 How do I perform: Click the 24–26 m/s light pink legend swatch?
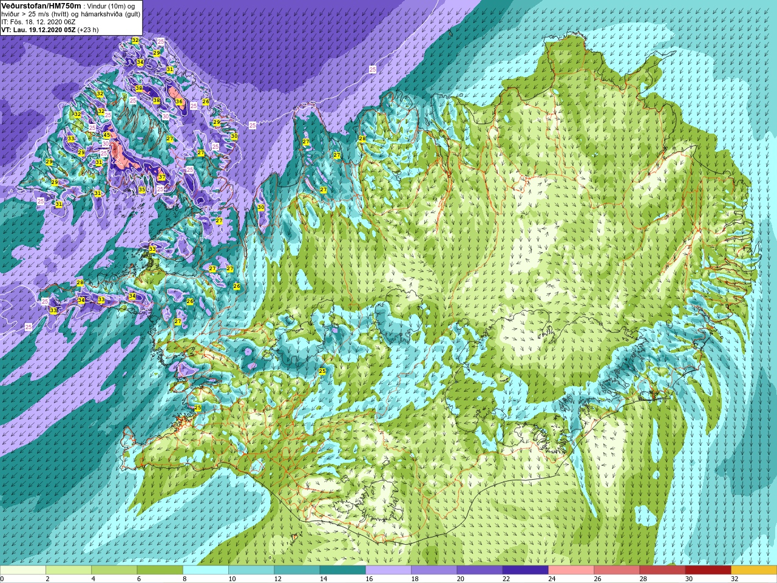tap(571, 570)
